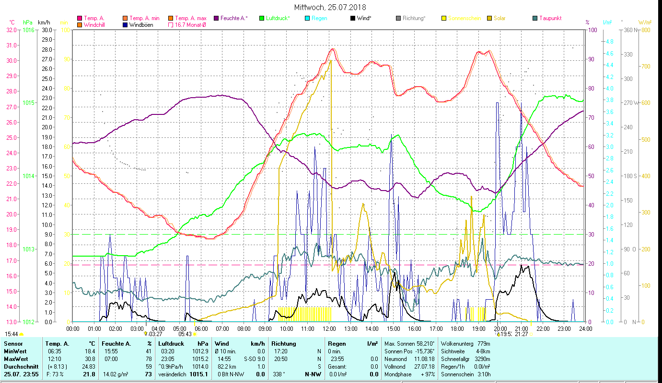This screenshot has height=383, width=662.
Task: Click the black Wind* legend swatch
Action: (352, 19)
